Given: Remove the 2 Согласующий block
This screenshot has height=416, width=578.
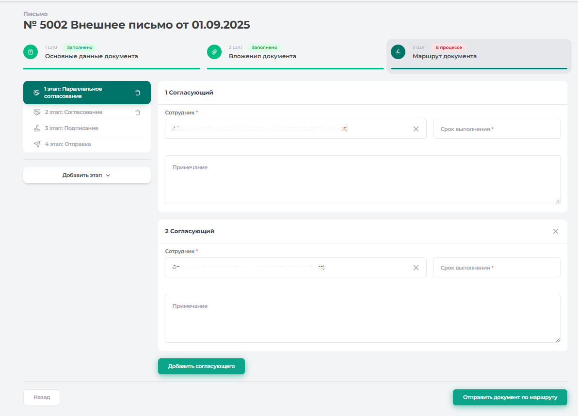Looking at the screenshot, I should tap(556, 231).
